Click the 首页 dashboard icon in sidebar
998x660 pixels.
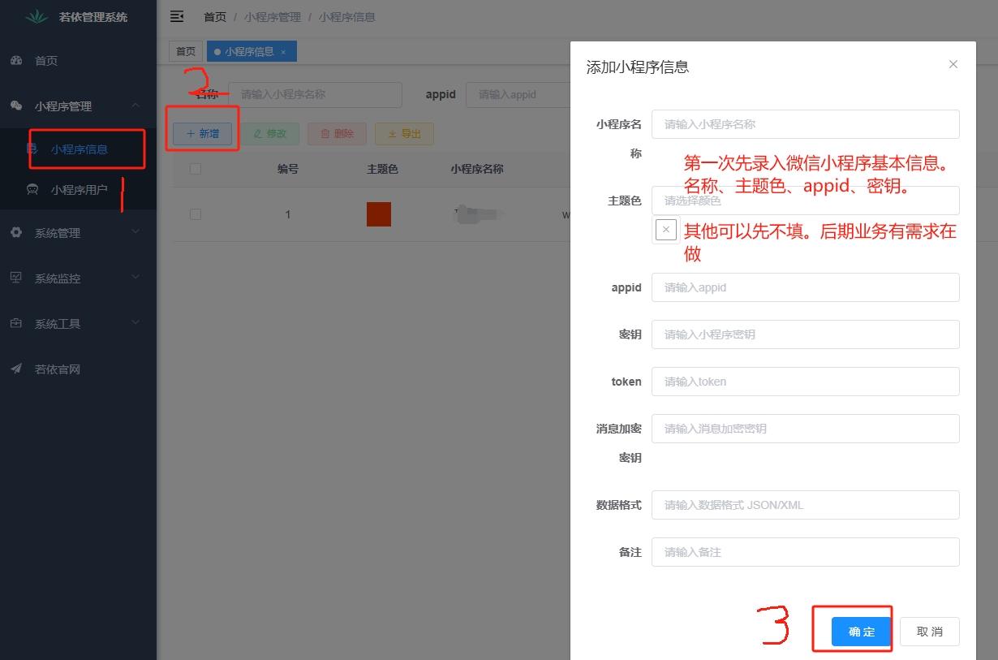click(16, 61)
